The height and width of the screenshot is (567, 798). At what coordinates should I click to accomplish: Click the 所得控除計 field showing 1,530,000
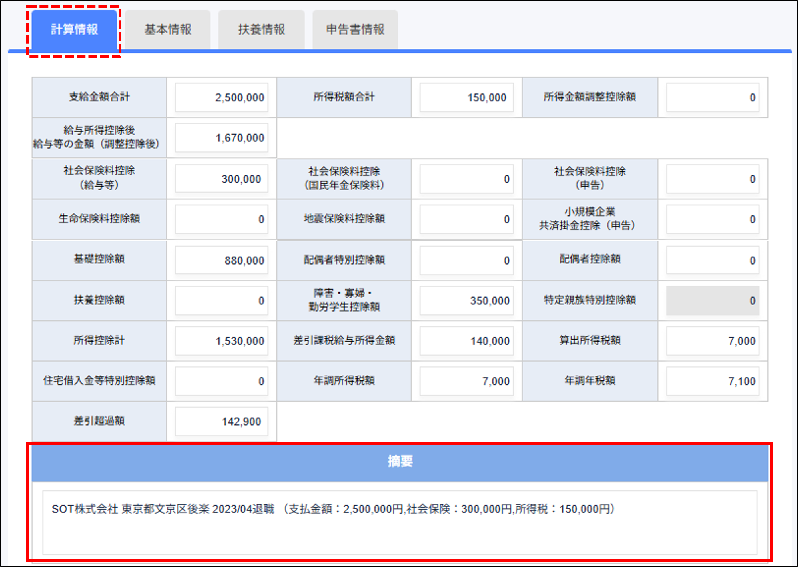221,341
